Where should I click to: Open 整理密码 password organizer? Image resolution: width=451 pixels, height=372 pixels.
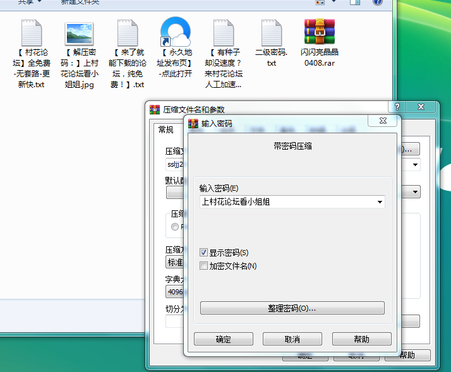click(292, 308)
